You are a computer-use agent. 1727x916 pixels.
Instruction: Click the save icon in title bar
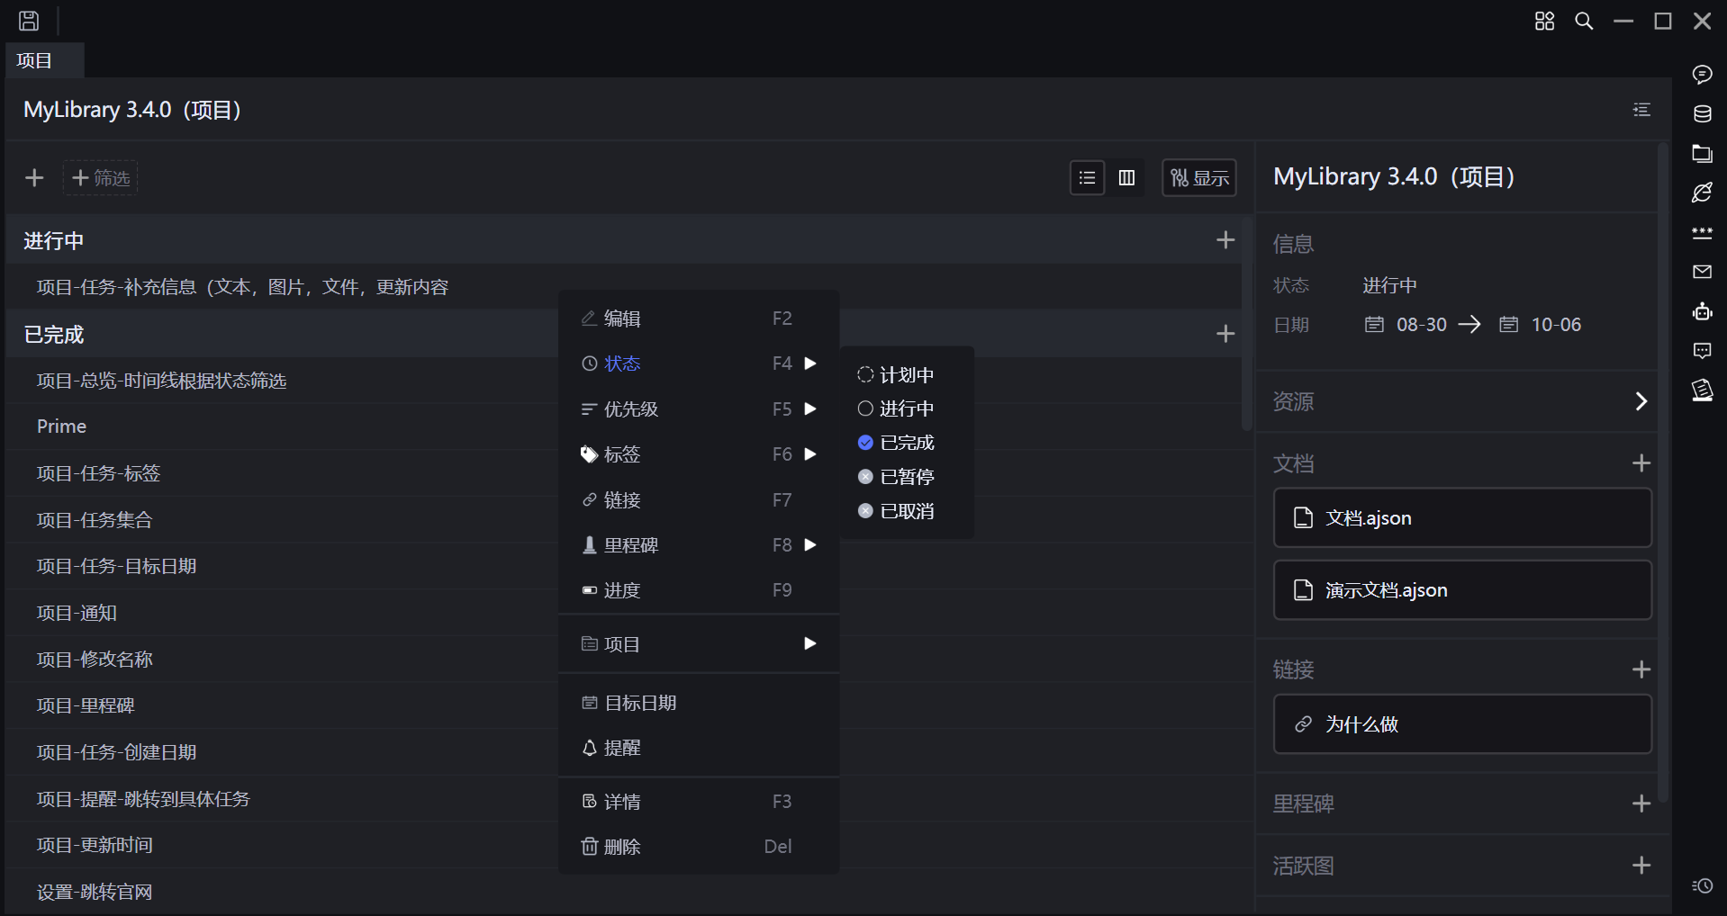tap(29, 21)
